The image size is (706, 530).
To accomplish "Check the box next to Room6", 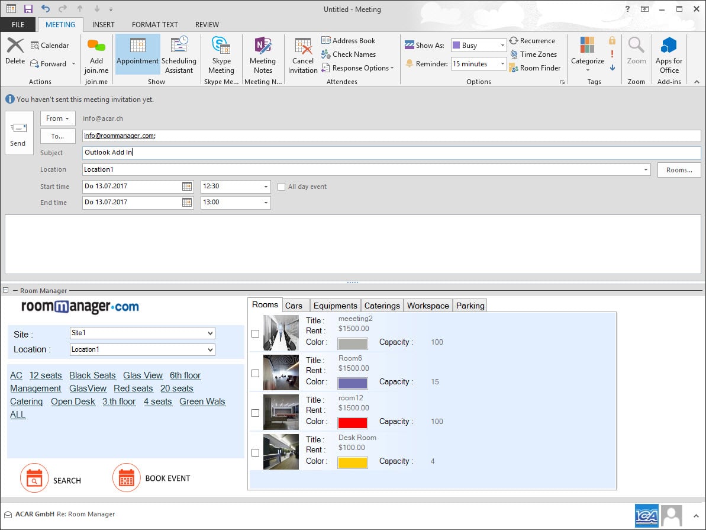I will click(255, 372).
